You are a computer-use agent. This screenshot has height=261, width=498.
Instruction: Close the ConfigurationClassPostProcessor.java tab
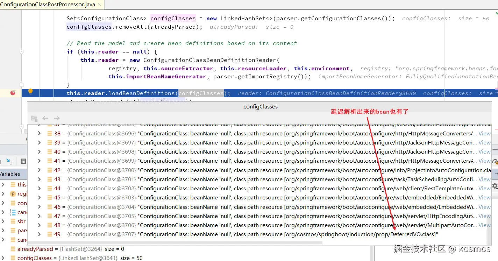pos(100,5)
